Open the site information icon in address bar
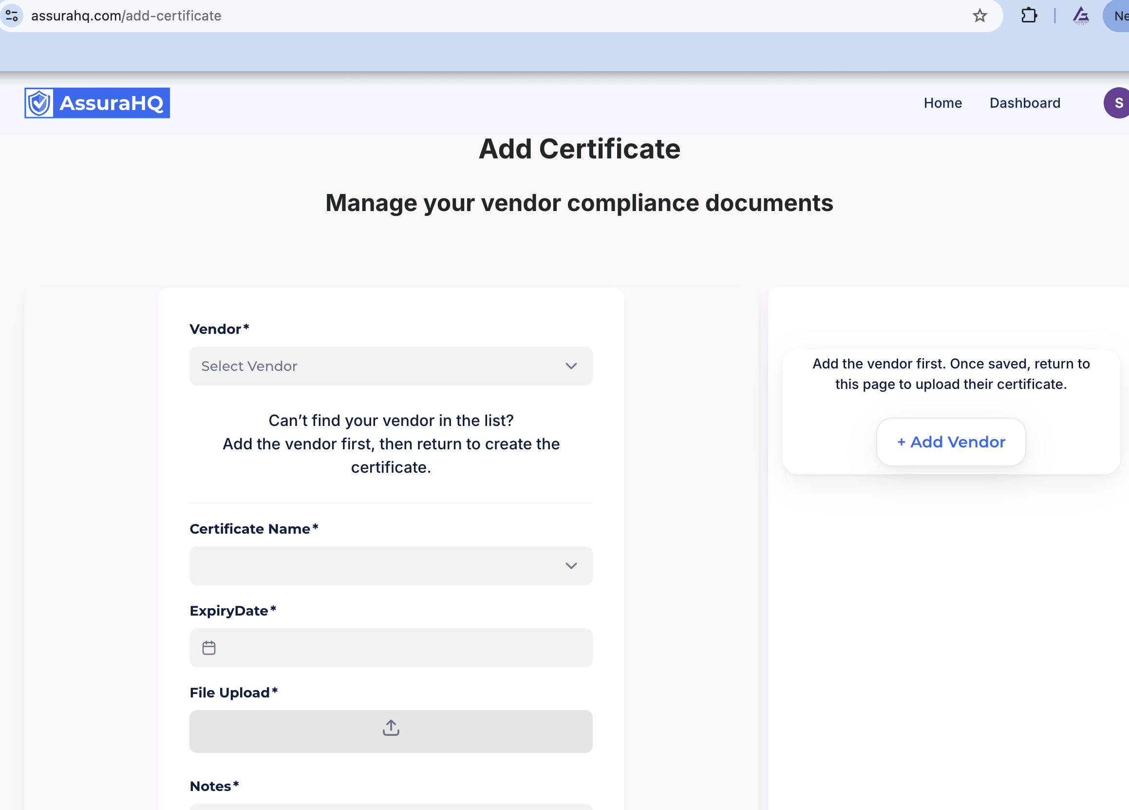The image size is (1129, 810). point(13,16)
